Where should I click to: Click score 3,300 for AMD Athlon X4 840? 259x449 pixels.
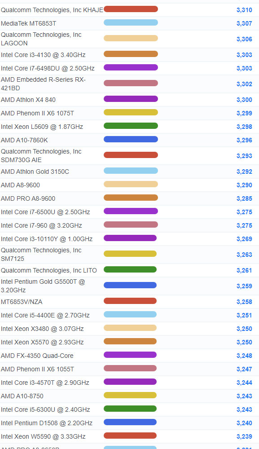coord(244,100)
